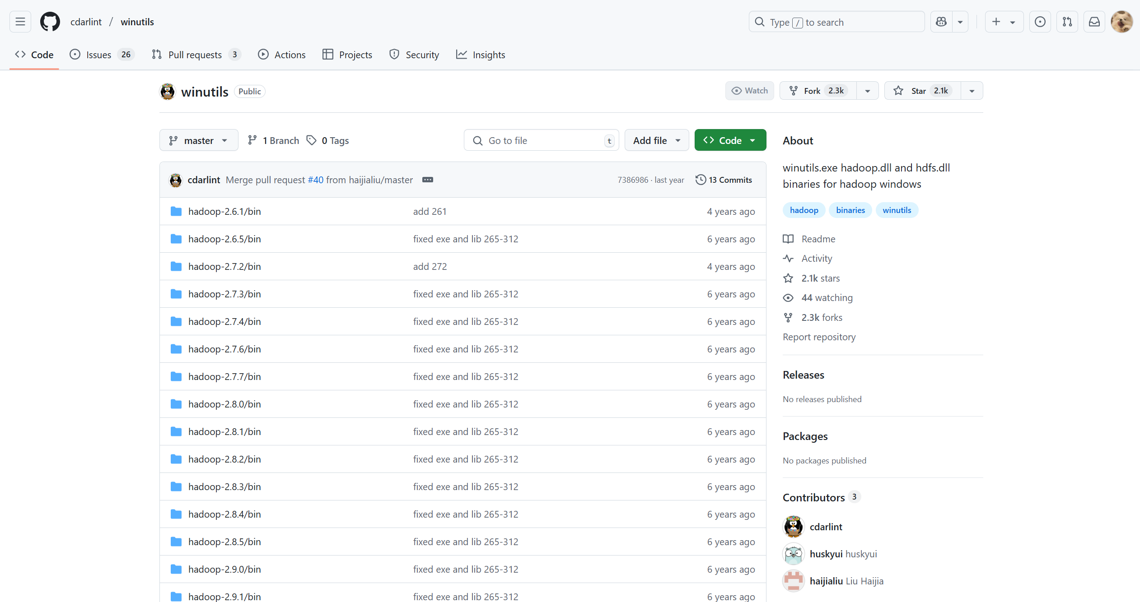Open the Copilot chat icon
Viewport: 1140px width, 602px height.
click(x=941, y=22)
